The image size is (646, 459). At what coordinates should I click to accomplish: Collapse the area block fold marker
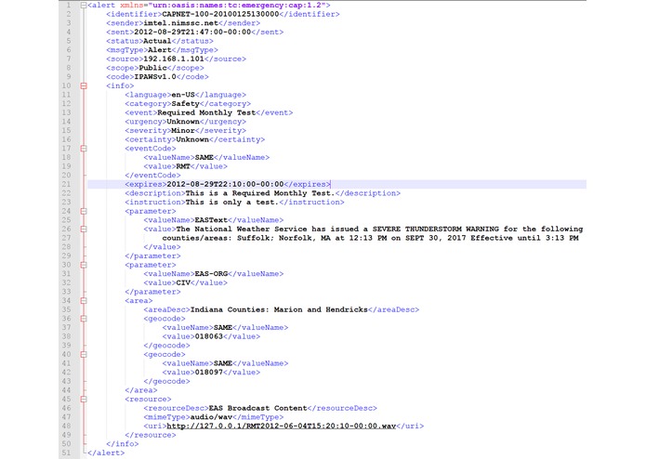(84, 301)
